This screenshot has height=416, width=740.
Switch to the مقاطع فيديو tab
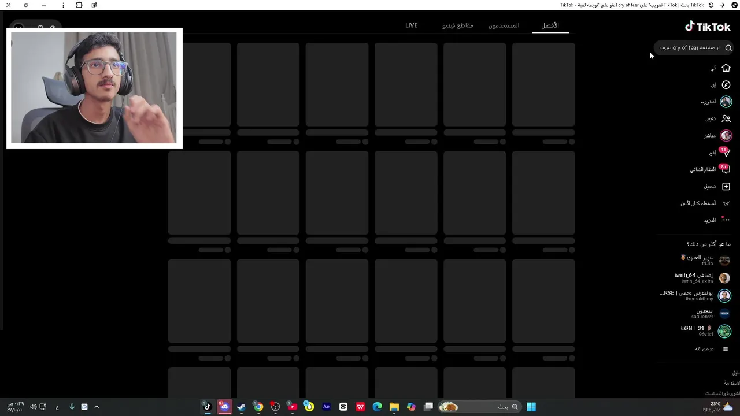[458, 25]
